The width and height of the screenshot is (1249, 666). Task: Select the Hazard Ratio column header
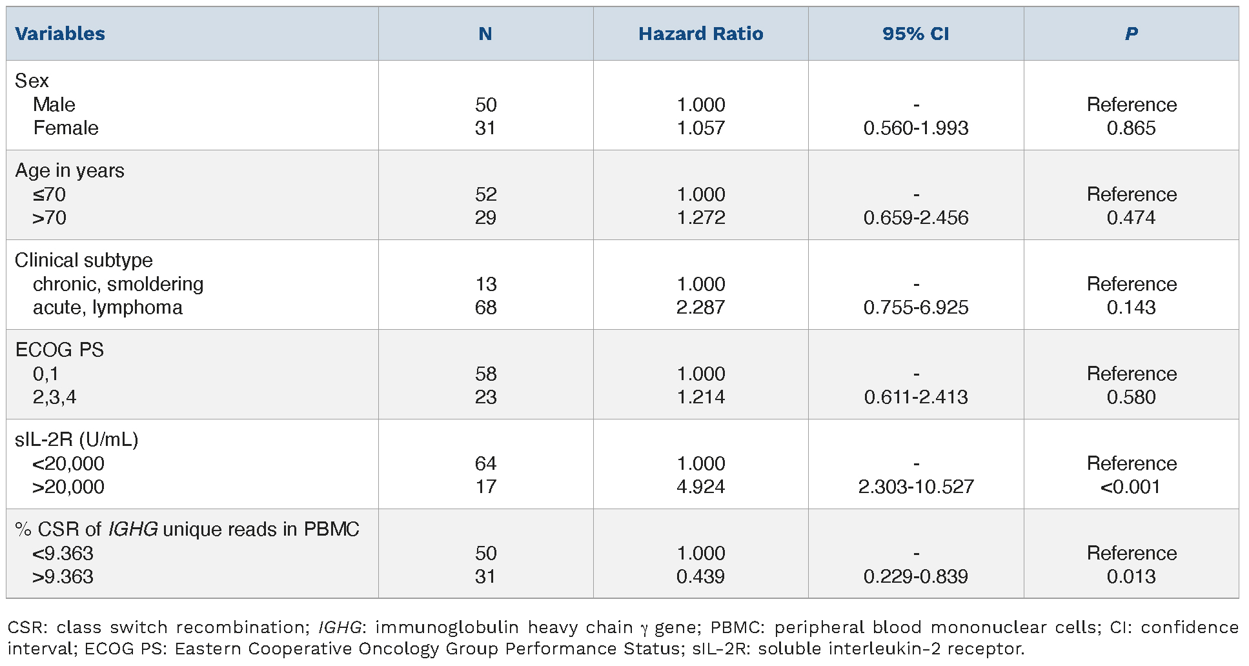pos(700,34)
